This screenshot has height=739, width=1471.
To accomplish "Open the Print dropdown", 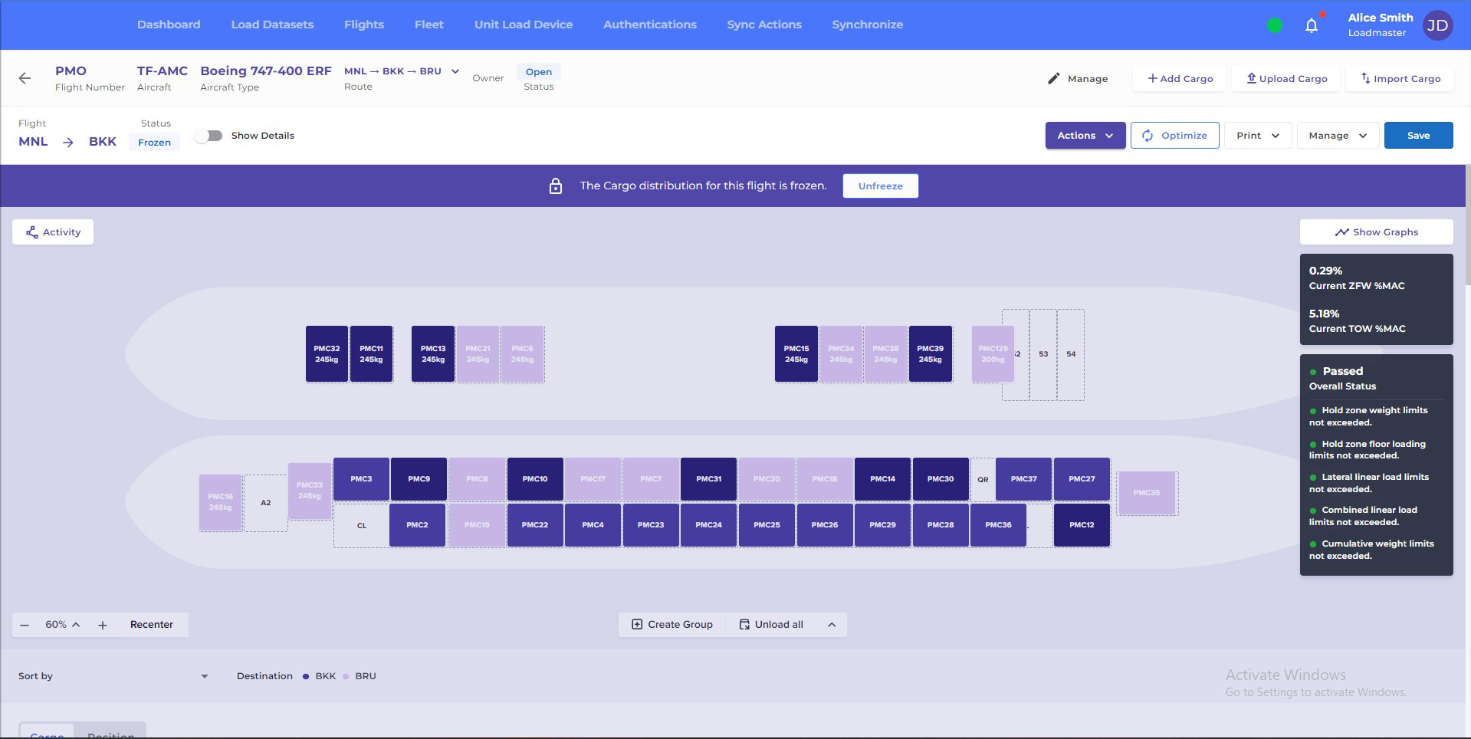I will [x=1258, y=136].
